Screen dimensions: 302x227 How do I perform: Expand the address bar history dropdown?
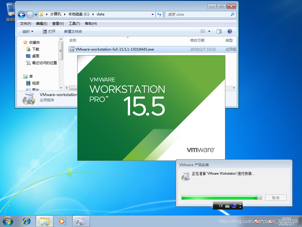[152, 14]
